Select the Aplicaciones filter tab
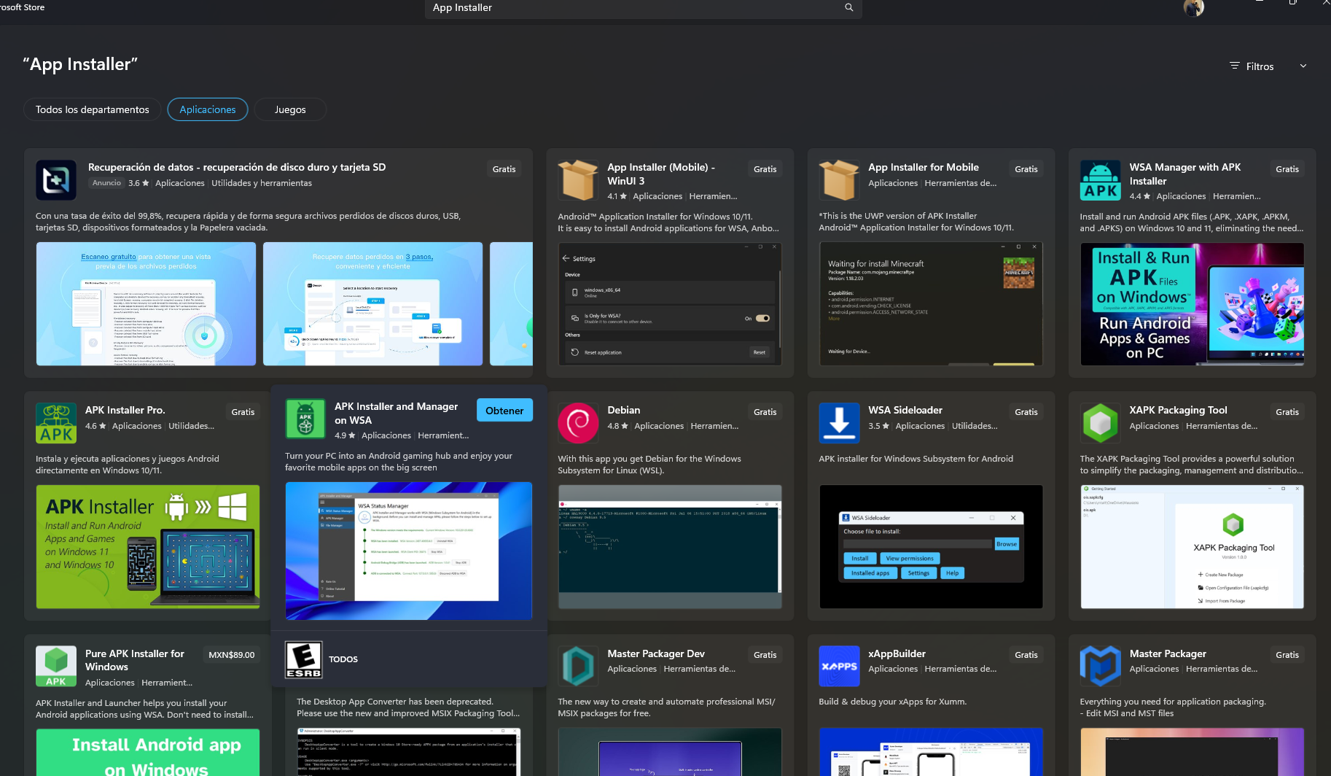The image size is (1331, 776). pos(208,109)
